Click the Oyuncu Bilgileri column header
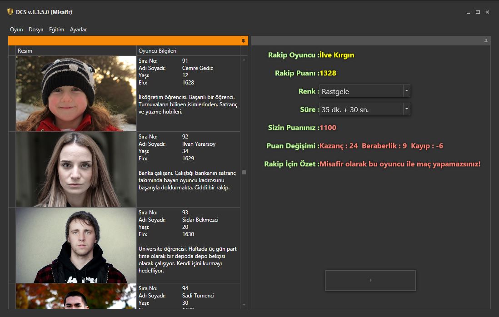 coord(188,51)
